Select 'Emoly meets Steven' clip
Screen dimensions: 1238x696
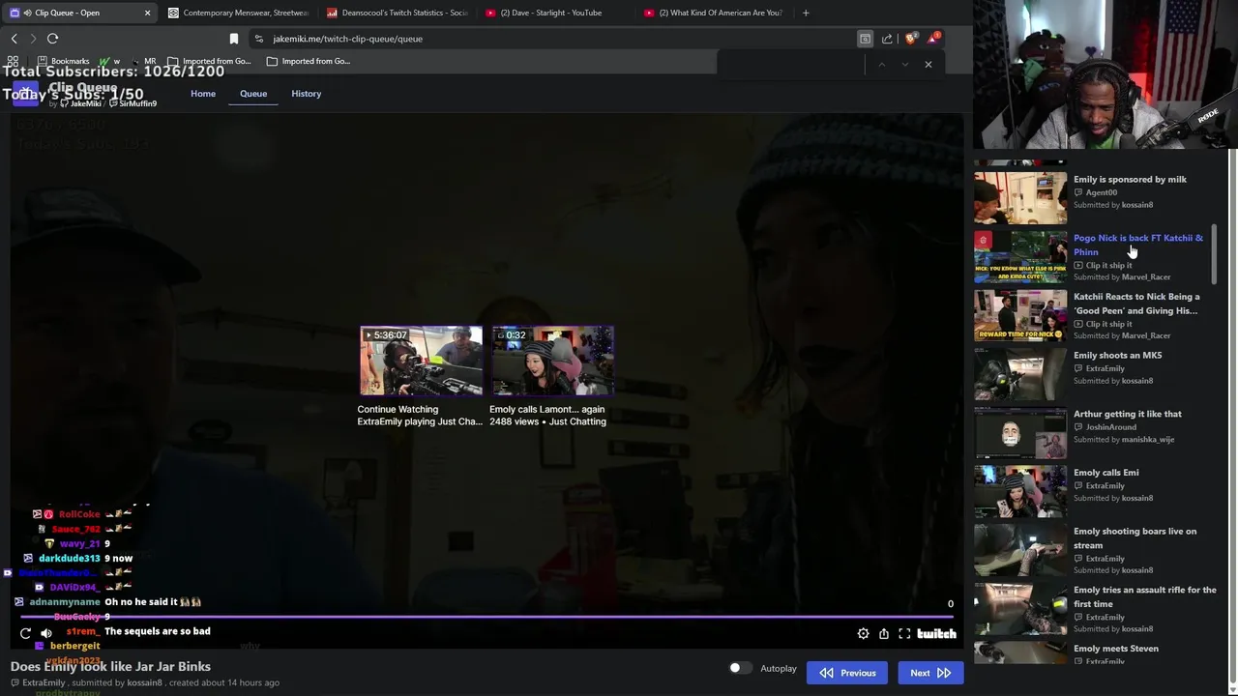(x=1115, y=649)
